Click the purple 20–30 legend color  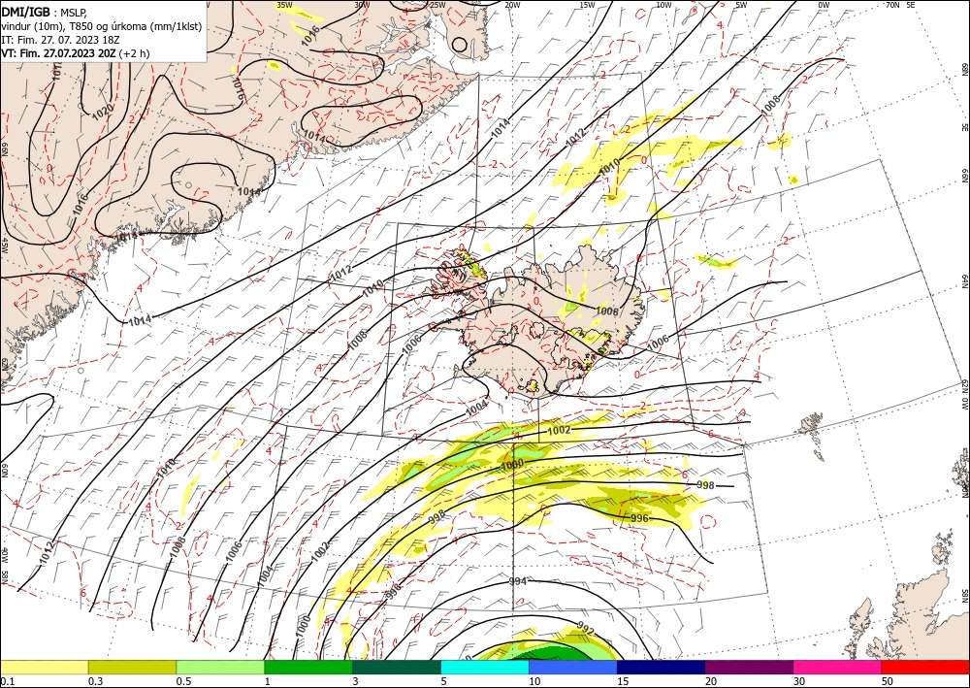(x=749, y=667)
